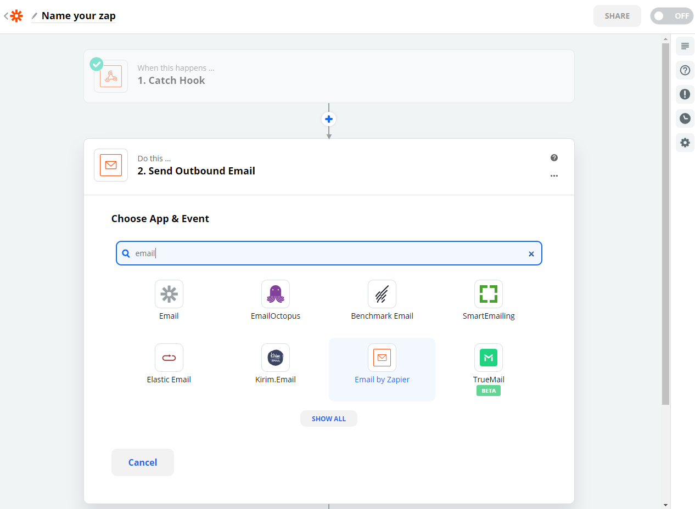The height and width of the screenshot is (509, 695).
Task: Open the description notes sidebar icon
Action: [x=685, y=46]
